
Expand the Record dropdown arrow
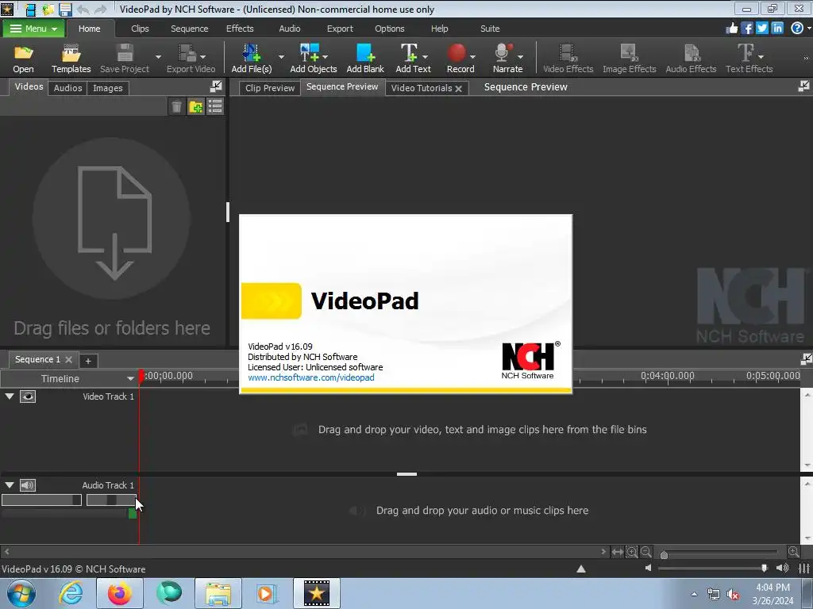point(472,56)
